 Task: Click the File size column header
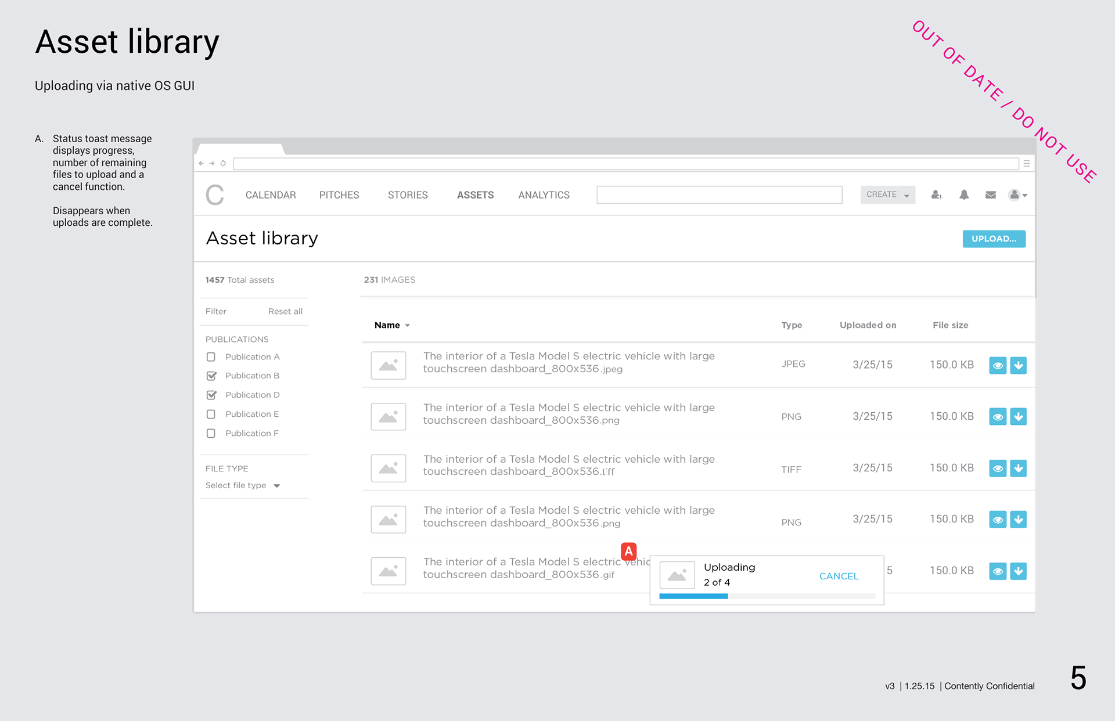click(x=950, y=325)
